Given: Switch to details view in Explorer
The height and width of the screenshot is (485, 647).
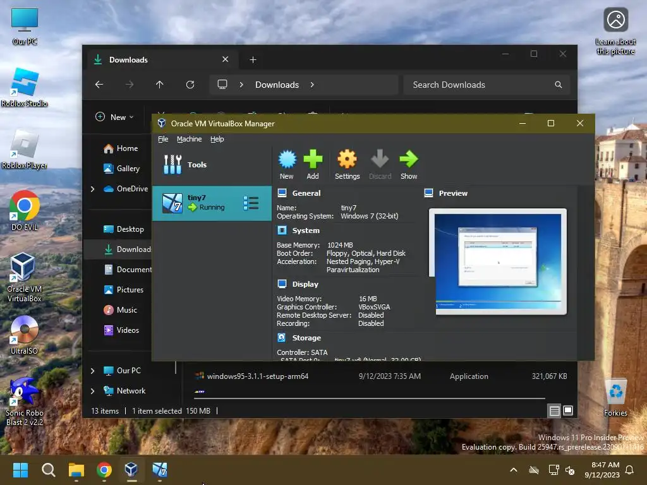Looking at the screenshot, I should 555,410.
